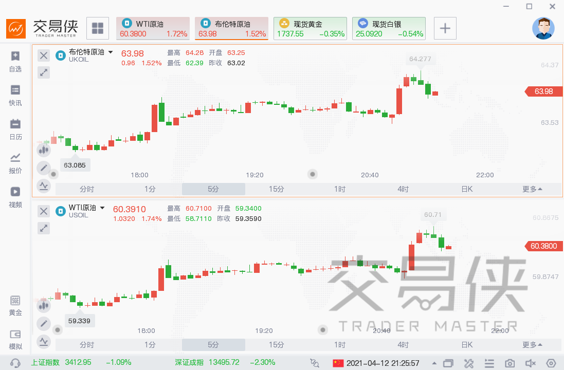
Task: Open the 报价 quotes sidebar icon
Action: coord(15,163)
